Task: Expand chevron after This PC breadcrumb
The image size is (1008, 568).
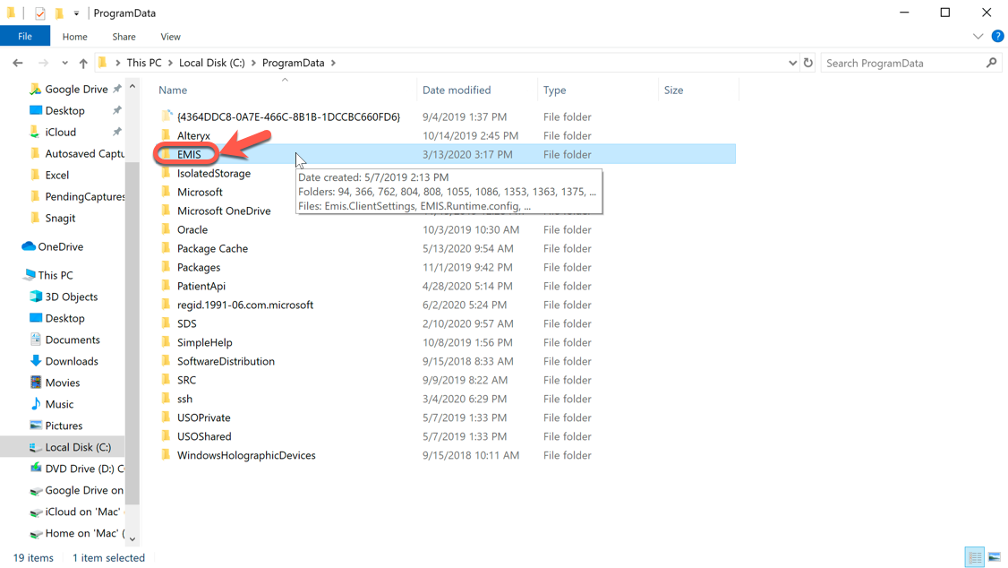Action: tap(170, 63)
